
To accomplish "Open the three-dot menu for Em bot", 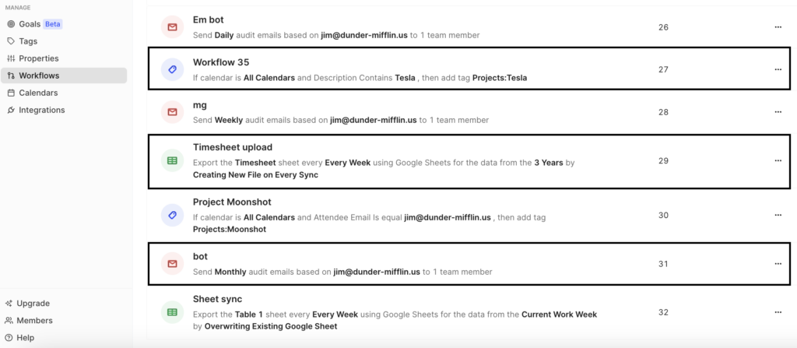I will [x=778, y=27].
